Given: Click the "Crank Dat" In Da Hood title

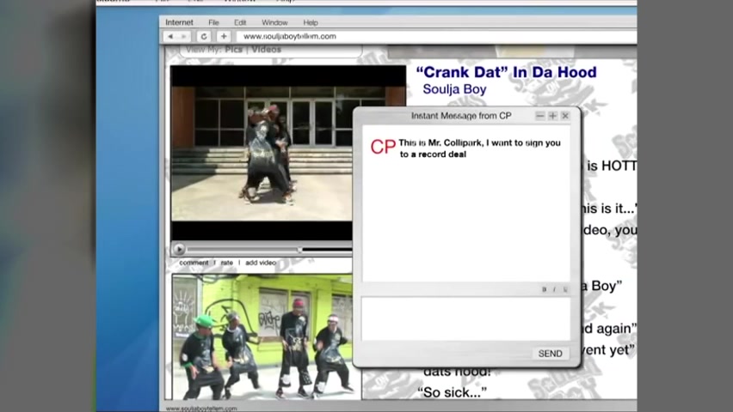Looking at the screenshot, I should (506, 72).
